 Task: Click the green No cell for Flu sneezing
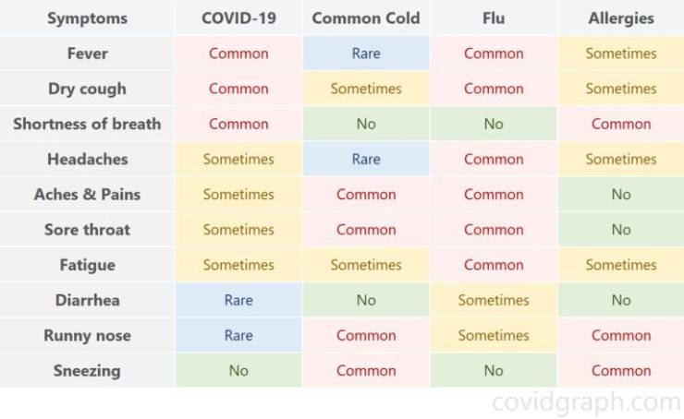[x=494, y=371]
